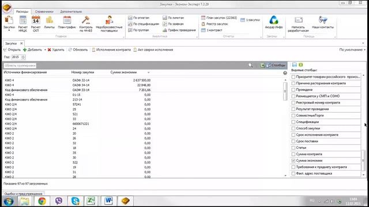Open Расчет СКП calendar icon
The height and width of the screenshot is (207, 369).
point(36,24)
